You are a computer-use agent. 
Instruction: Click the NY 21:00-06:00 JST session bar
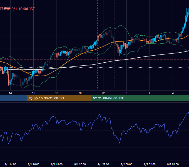(140, 98)
